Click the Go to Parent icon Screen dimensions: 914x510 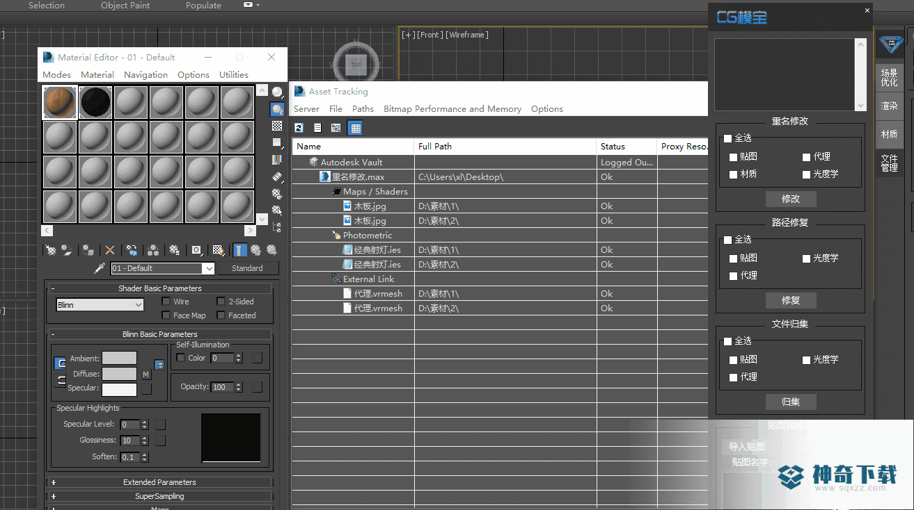(255, 250)
